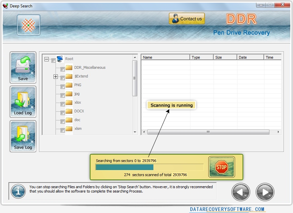Screen dimensions: 293x213
Task: Click the Contact us button
Action: point(187,19)
